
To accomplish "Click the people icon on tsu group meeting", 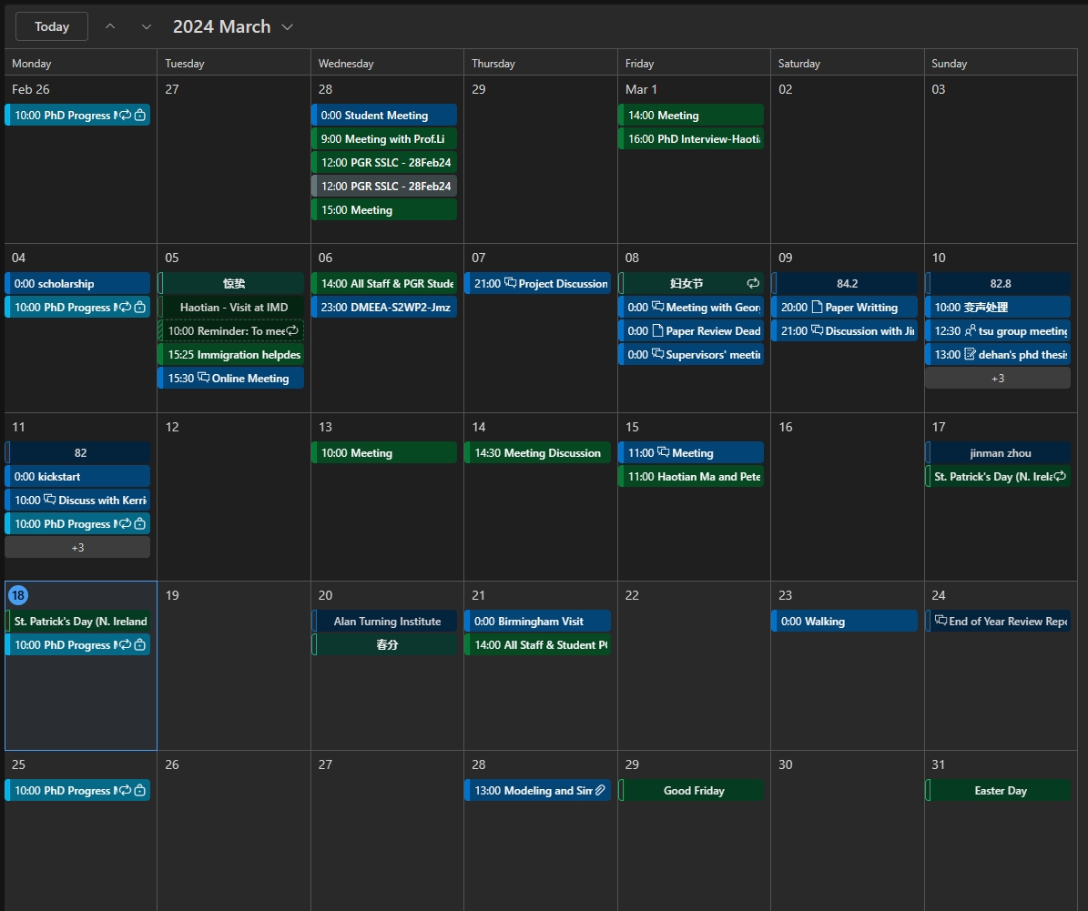I will (970, 331).
